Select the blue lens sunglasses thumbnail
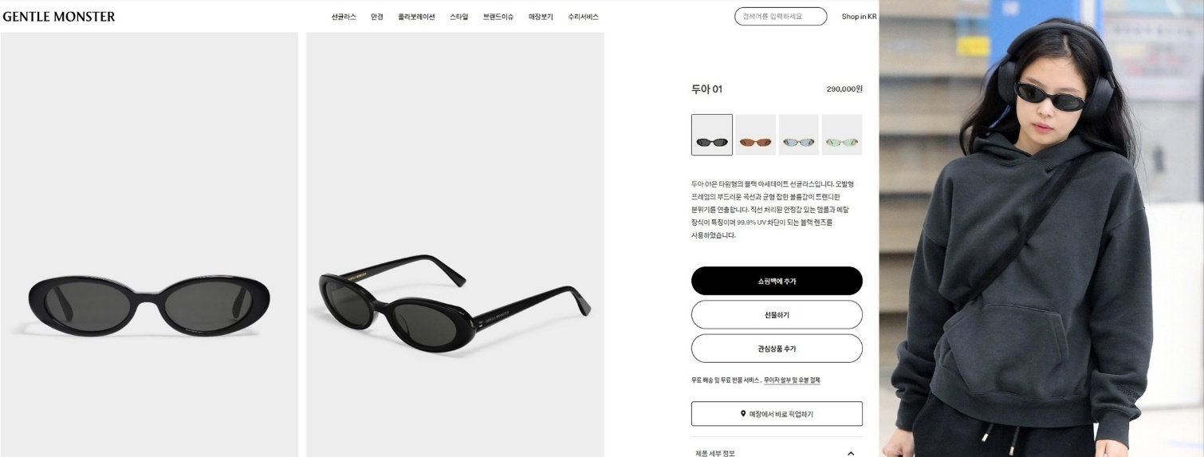The width and height of the screenshot is (1204, 457). coord(798,135)
